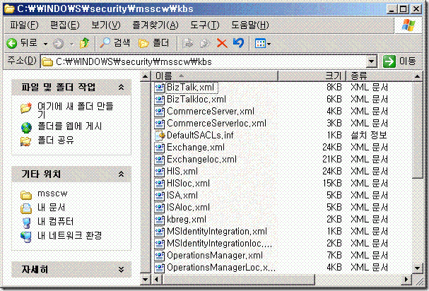Image resolution: width=429 pixels, height=291 pixels.
Task: Go up one folder level icon
Action: (x=84, y=43)
